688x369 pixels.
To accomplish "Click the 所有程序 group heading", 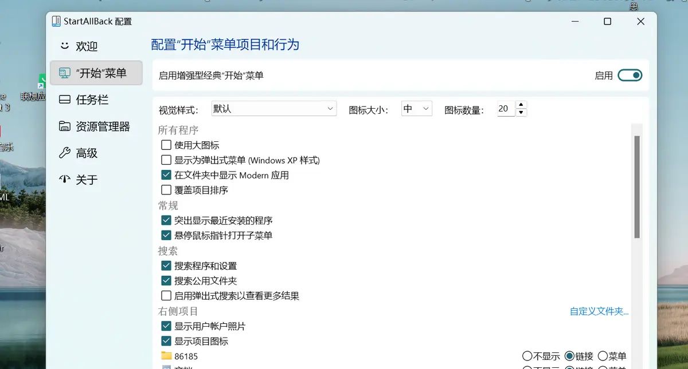I will [x=178, y=130].
